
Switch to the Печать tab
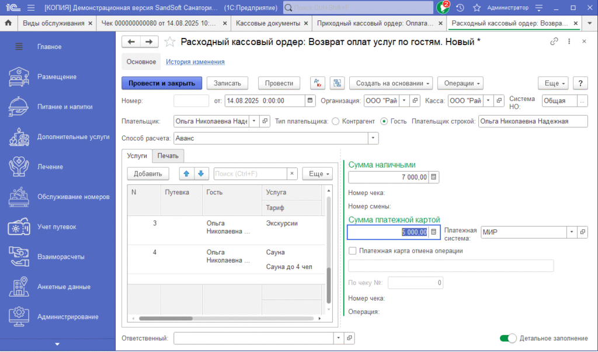(x=168, y=156)
